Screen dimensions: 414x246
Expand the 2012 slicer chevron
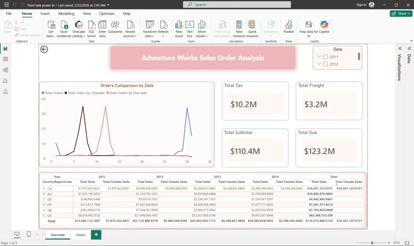click(x=319, y=64)
